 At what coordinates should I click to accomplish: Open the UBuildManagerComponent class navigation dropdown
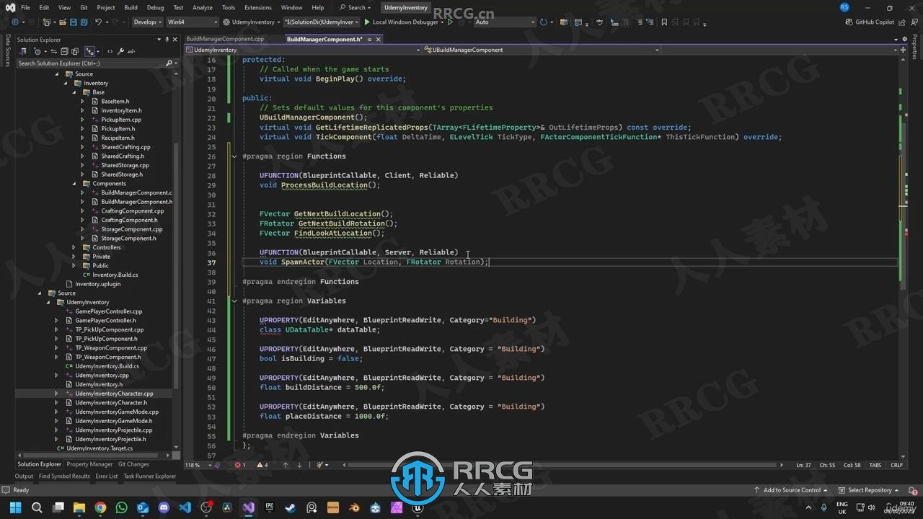(541, 50)
